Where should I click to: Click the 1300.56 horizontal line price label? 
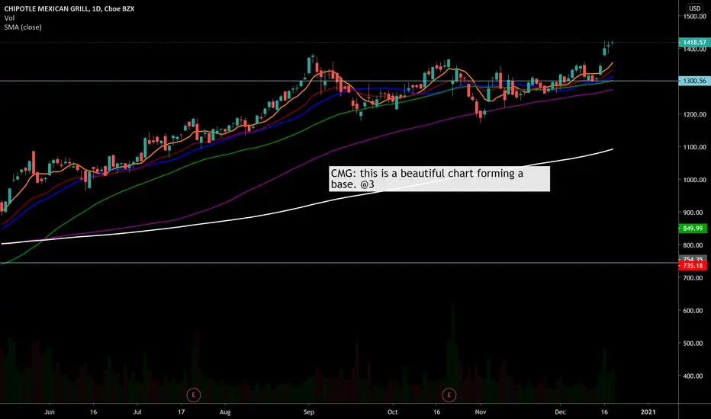(x=693, y=81)
